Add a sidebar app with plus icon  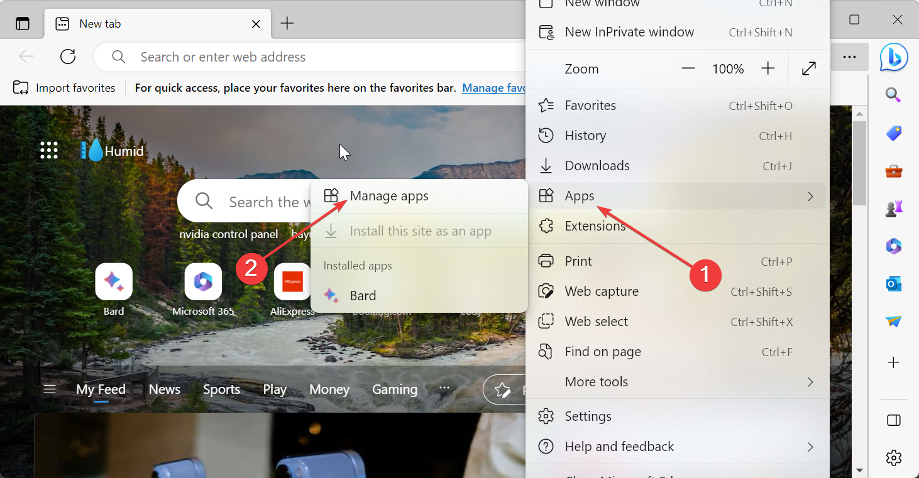[893, 362]
